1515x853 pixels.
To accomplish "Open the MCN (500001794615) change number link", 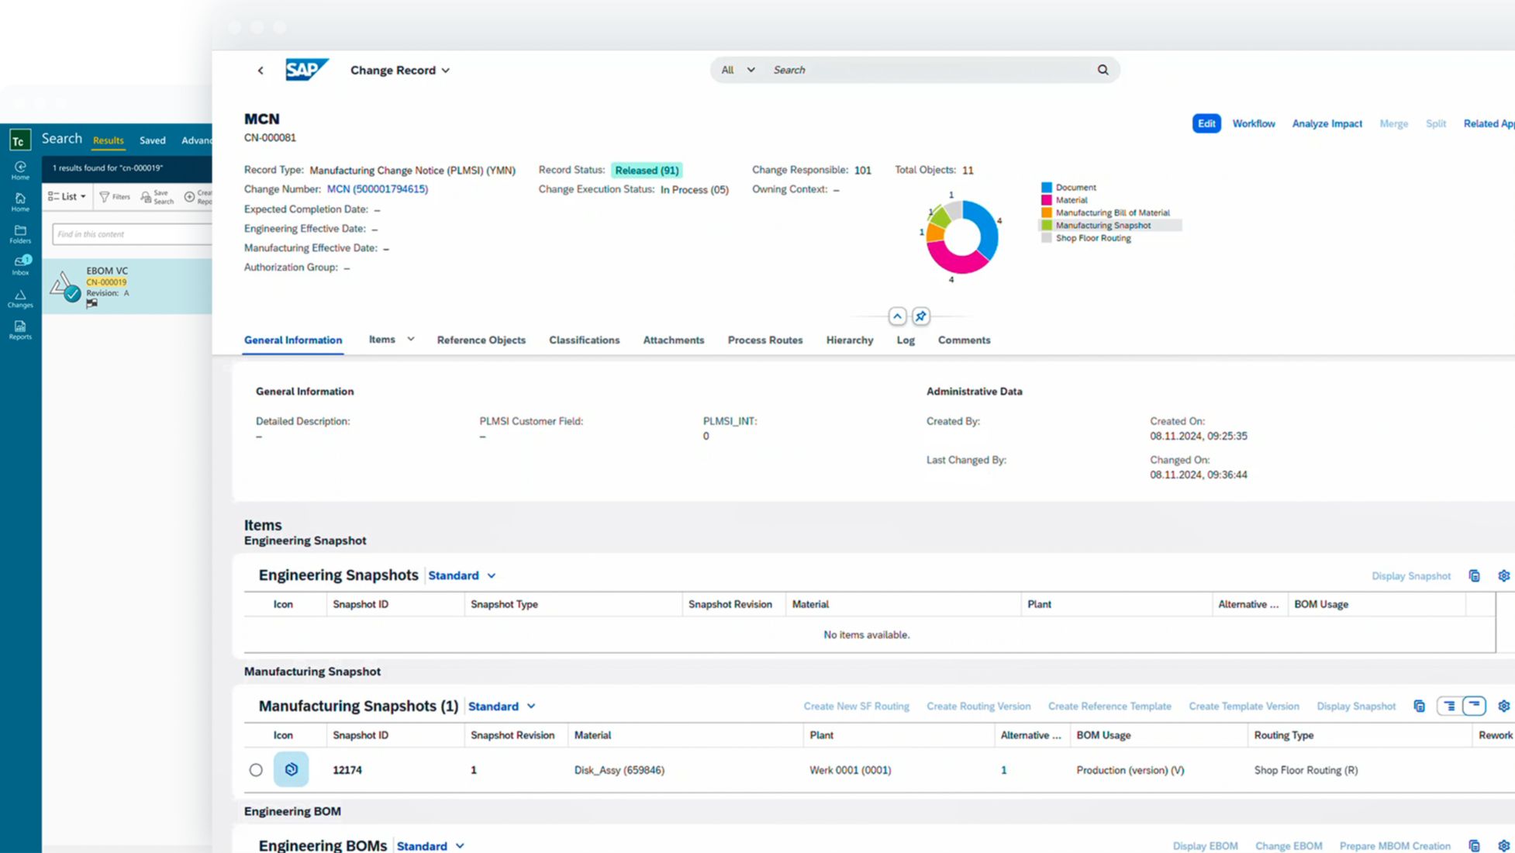I will pos(378,189).
